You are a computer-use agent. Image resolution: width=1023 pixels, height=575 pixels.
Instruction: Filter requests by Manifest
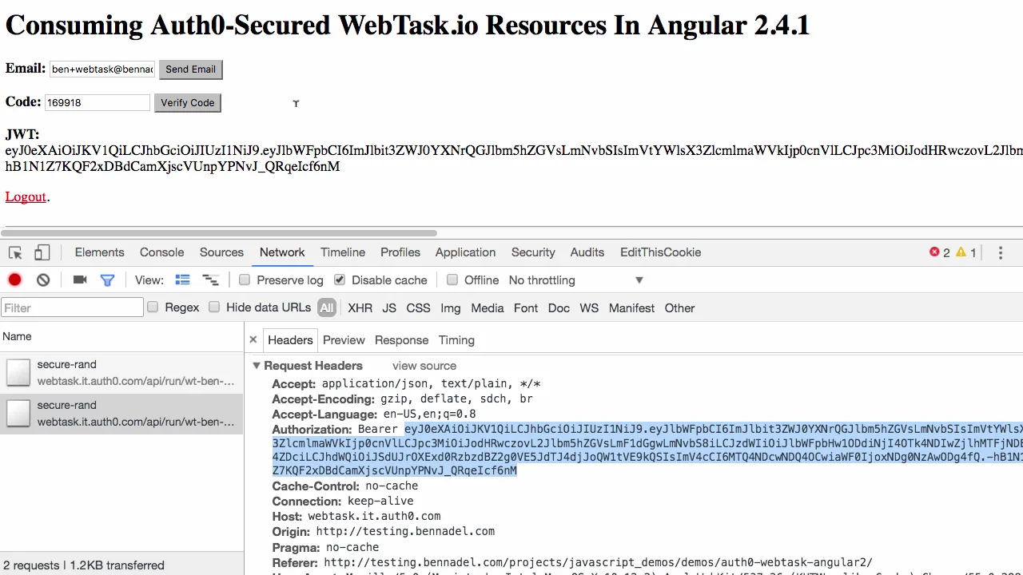[x=631, y=307]
